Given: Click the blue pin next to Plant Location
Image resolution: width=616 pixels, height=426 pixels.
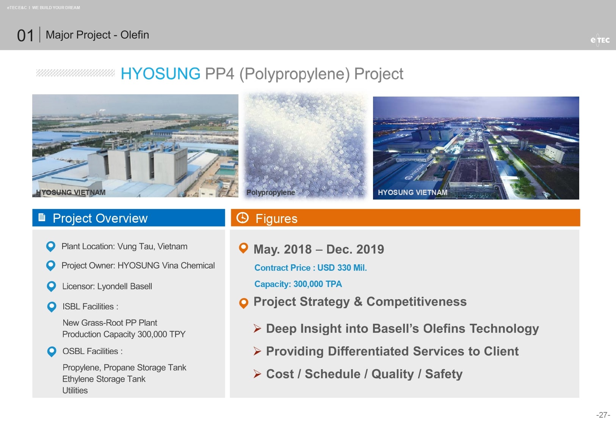Looking at the screenshot, I should (50, 247).
